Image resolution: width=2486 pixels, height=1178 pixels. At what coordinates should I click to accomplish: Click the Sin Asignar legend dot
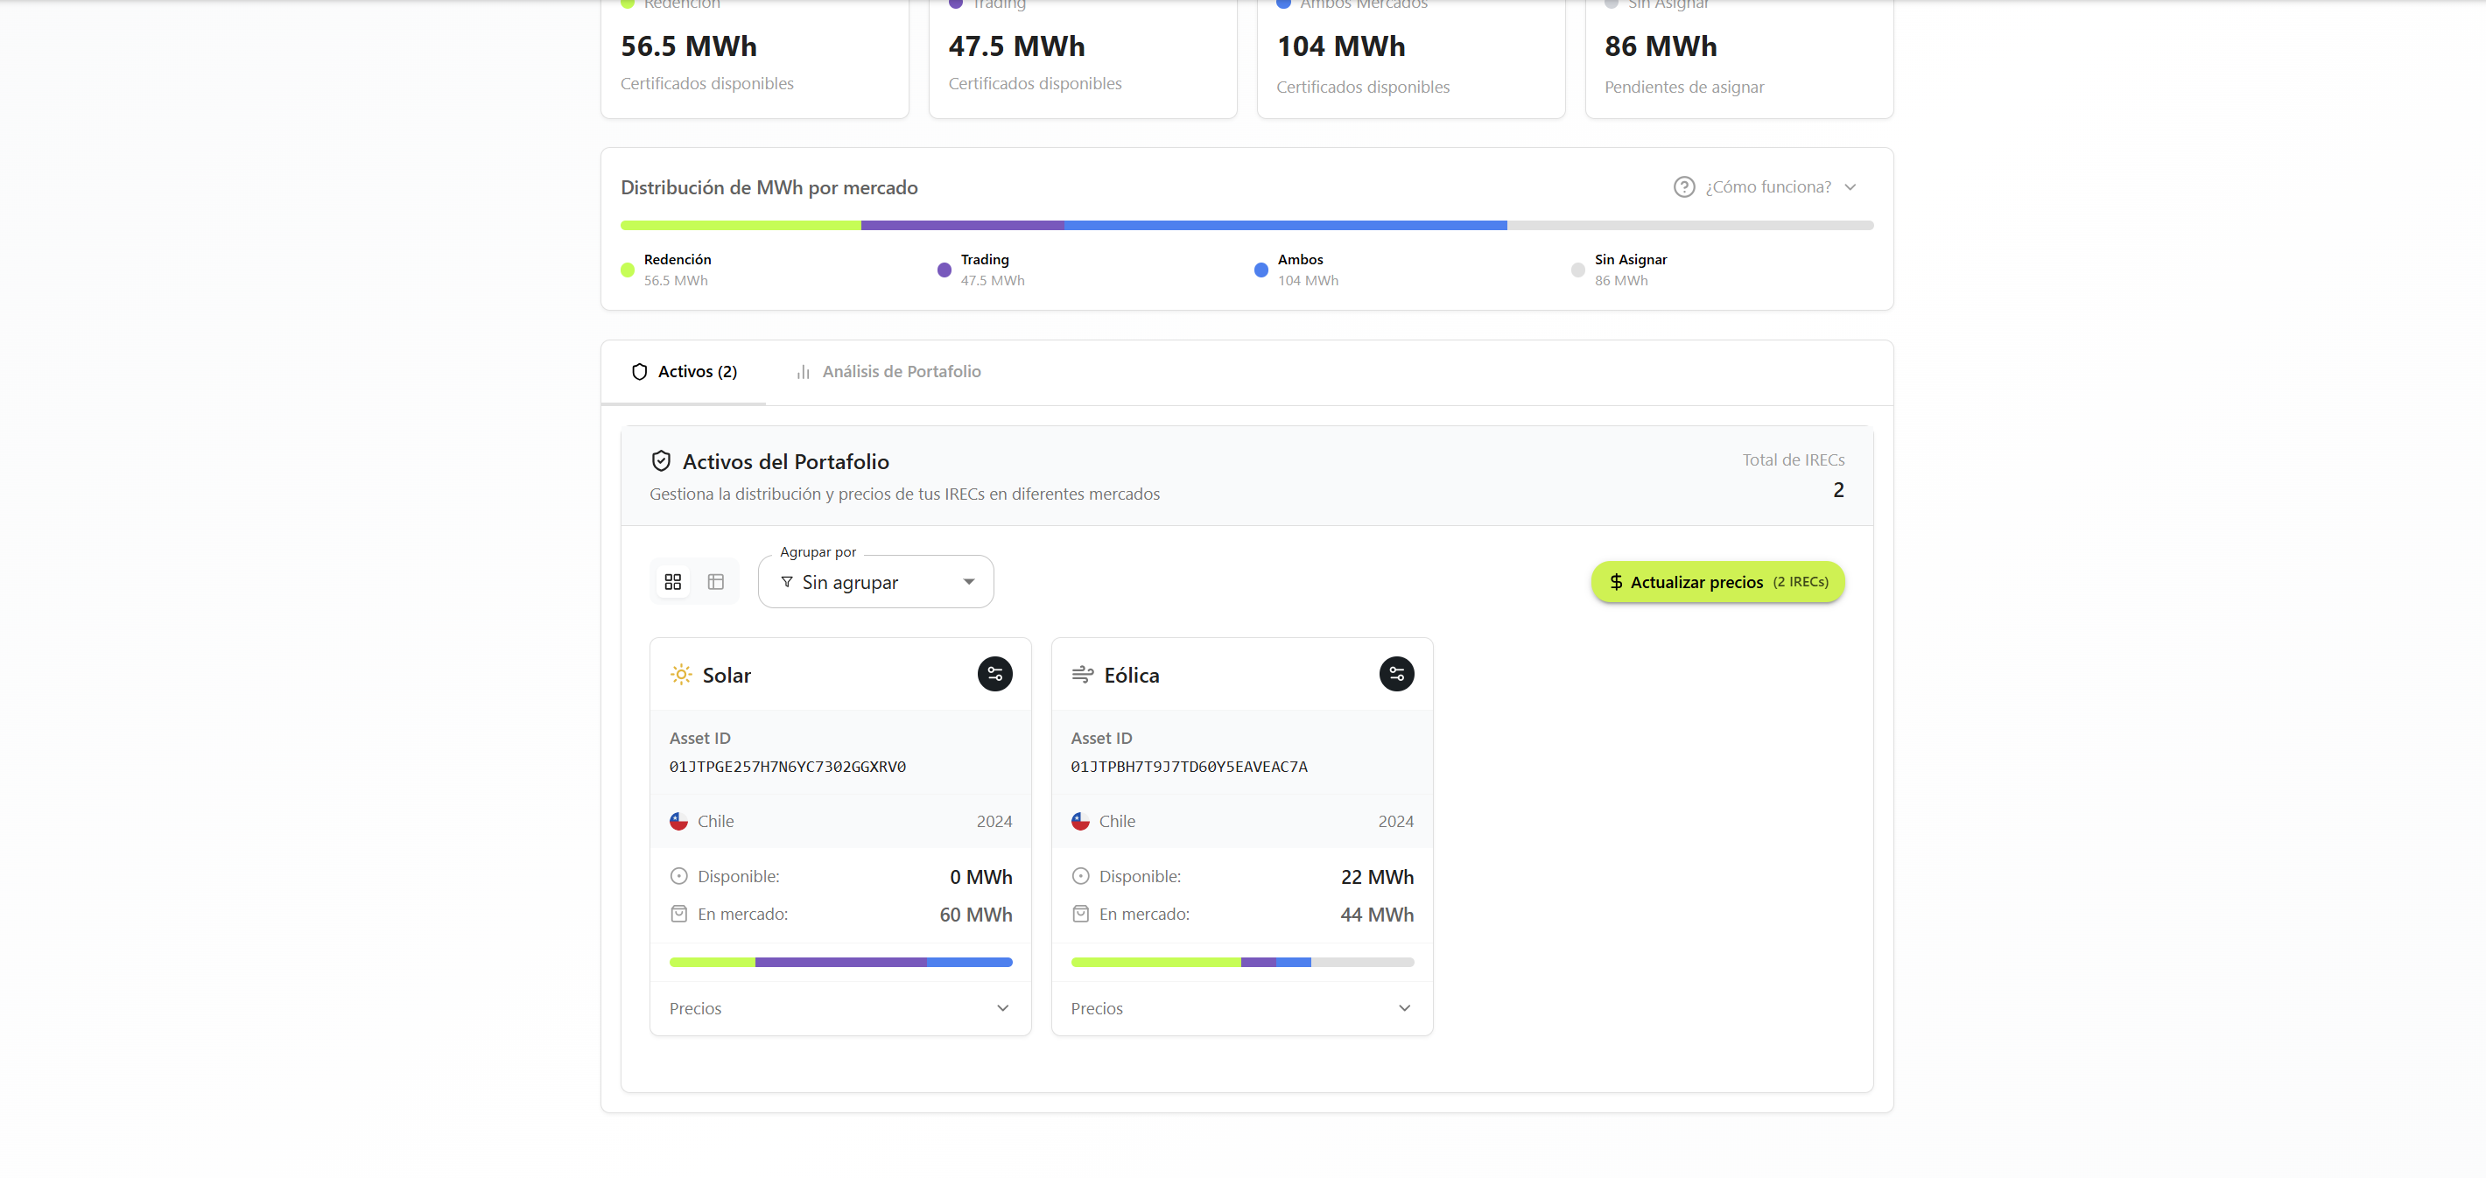[1577, 270]
